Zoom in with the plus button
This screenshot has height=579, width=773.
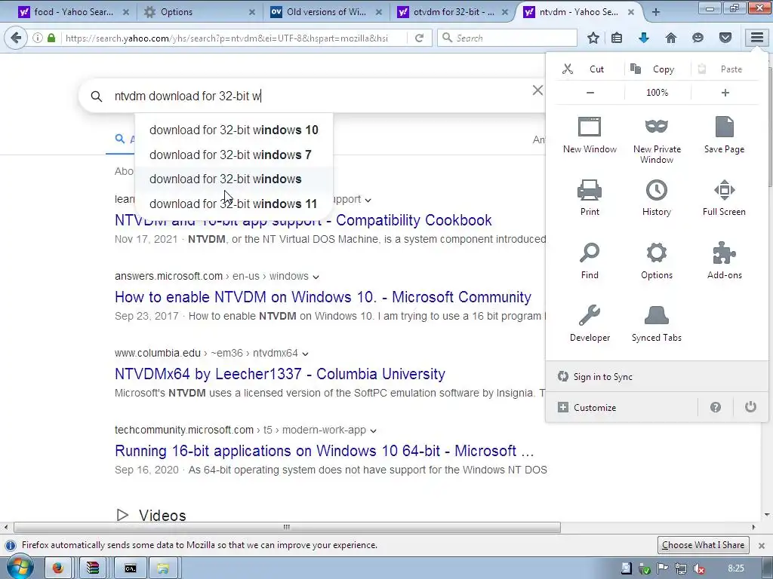(x=725, y=93)
